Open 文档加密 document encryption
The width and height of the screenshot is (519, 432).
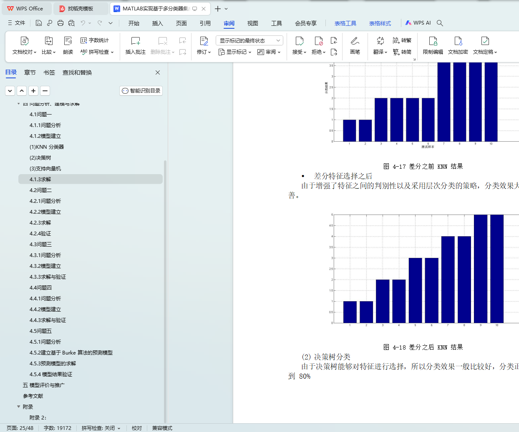tap(458, 46)
